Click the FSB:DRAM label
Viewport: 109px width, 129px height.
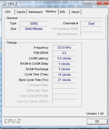pyautogui.click(x=41, y=53)
